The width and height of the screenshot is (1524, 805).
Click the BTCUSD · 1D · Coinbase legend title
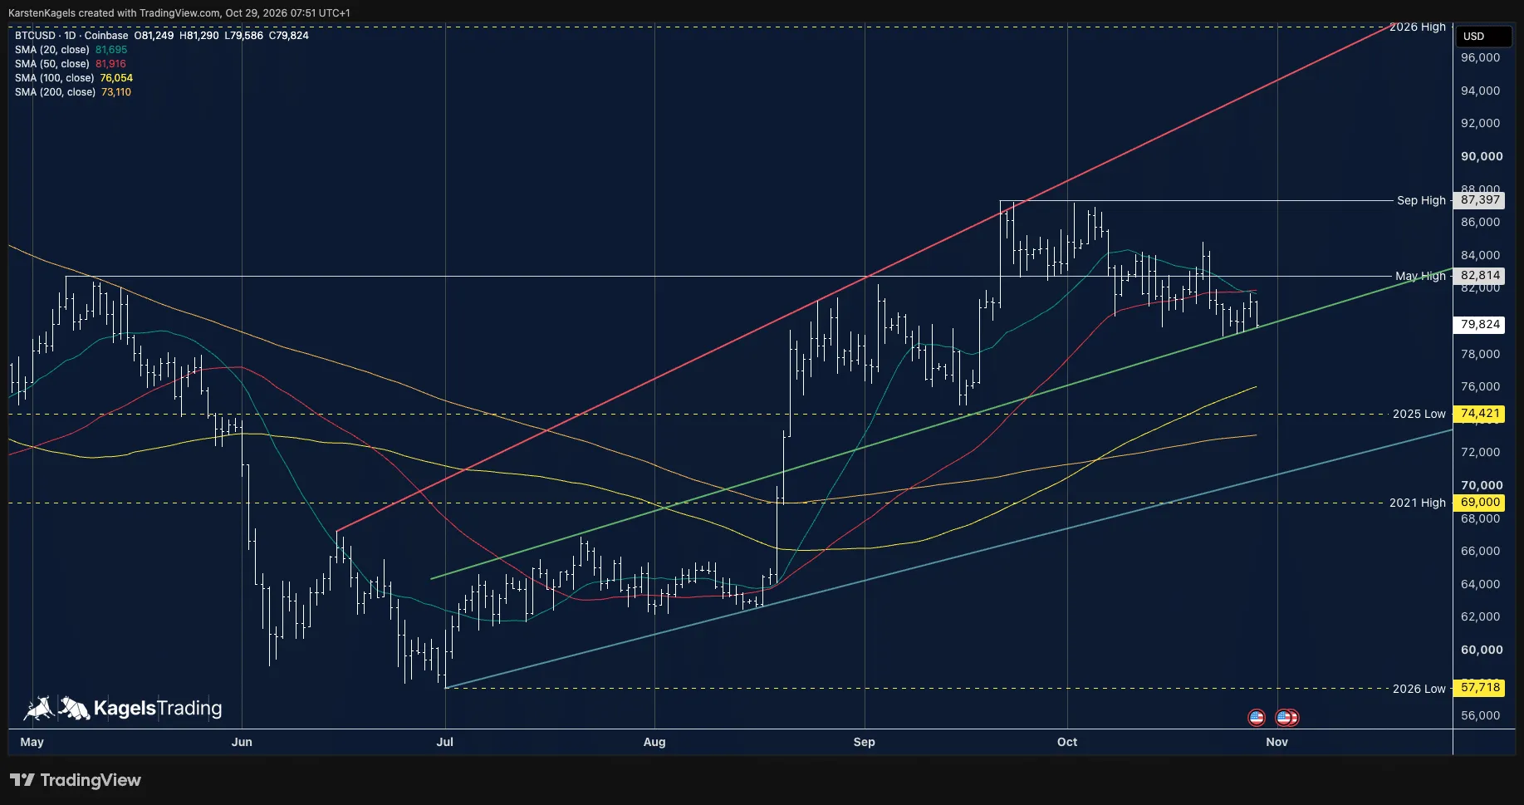click(x=71, y=36)
